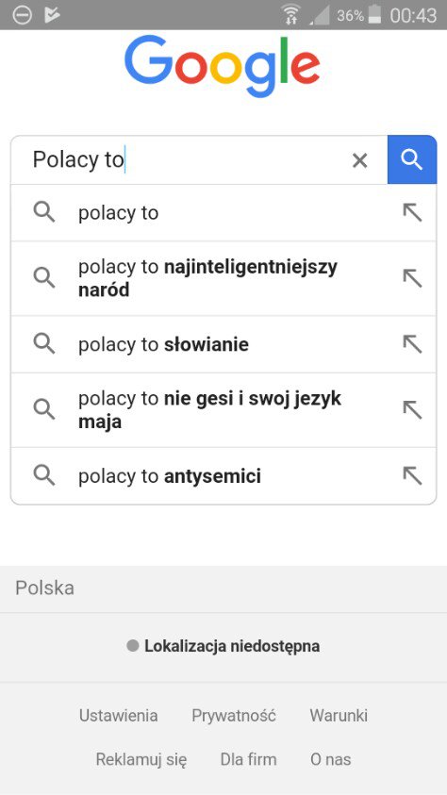The height and width of the screenshot is (795, 447).
Task: Tap the blue search magnifier button
Action: pos(411,159)
